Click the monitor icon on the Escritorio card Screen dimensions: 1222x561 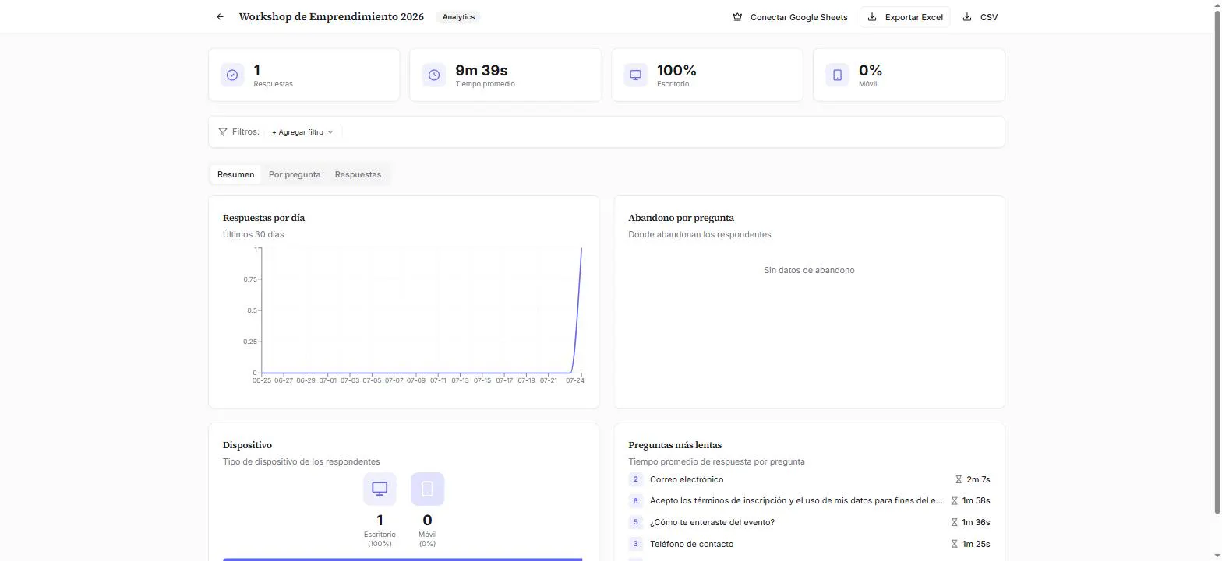click(x=635, y=75)
